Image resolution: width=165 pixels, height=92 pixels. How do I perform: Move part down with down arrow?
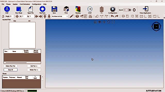(49, 16)
